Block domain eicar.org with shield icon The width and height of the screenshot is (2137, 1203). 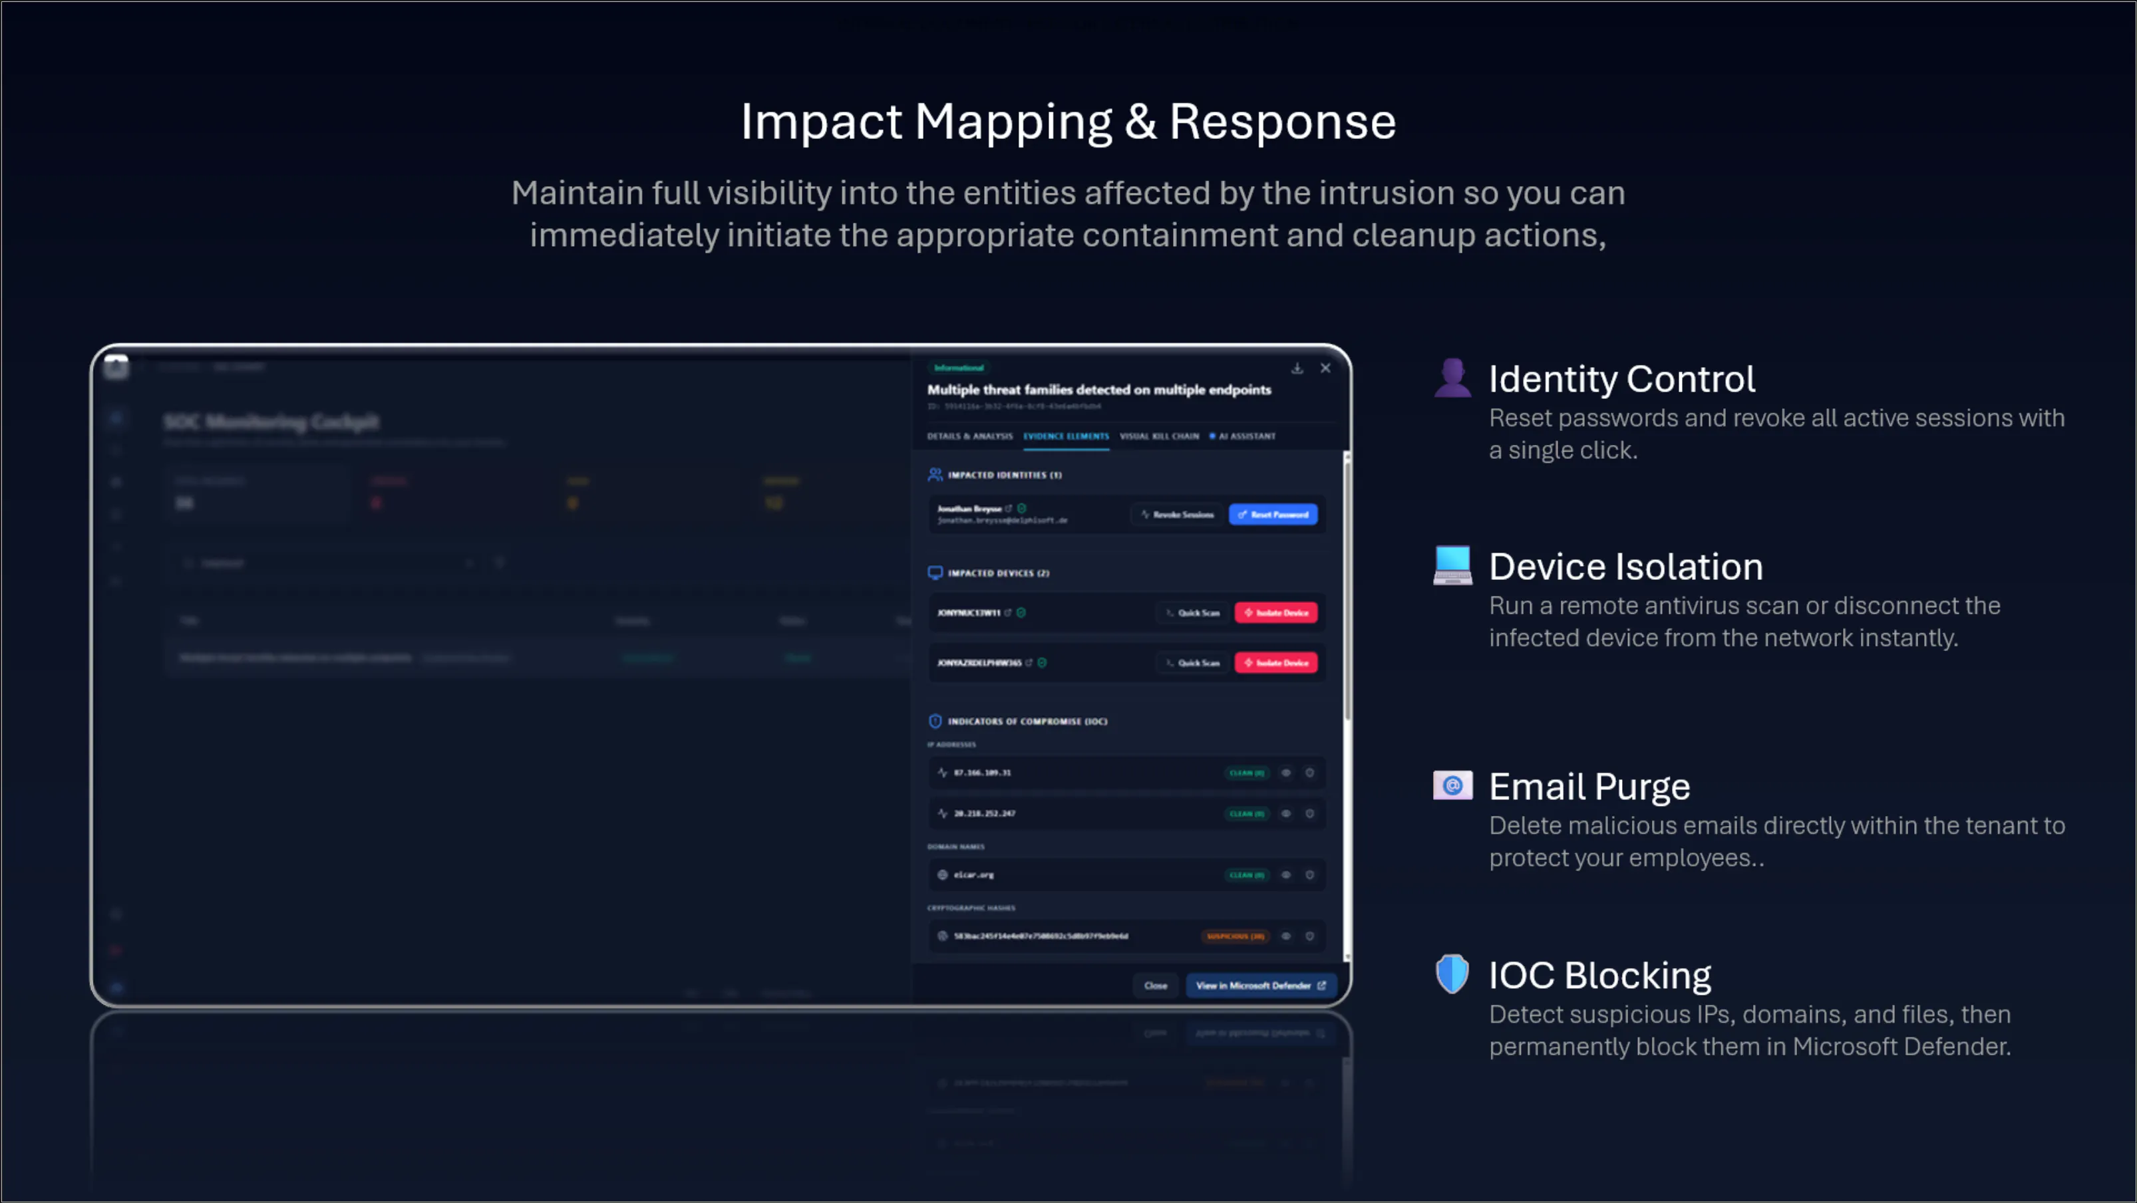[1310, 874]
